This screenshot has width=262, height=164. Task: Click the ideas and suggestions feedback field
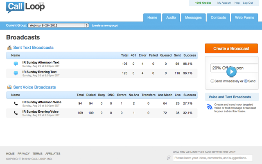point(213,158)
